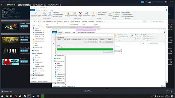The image size is (175, 98).
Task: Click the Управление contextual tab in front Explorer
Action: (x=86, y=30)
